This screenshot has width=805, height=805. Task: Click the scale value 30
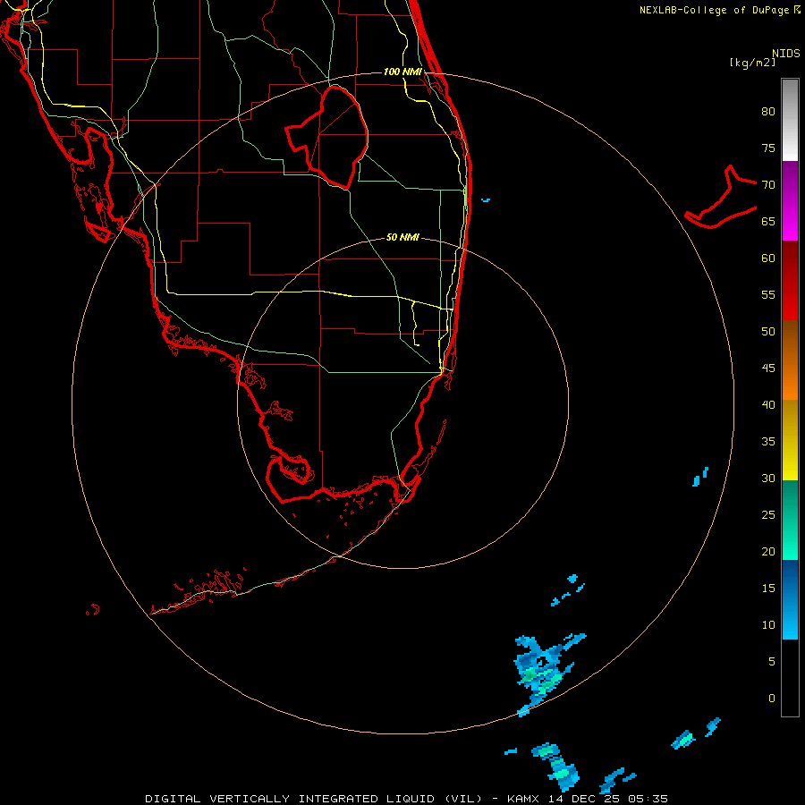768,478
